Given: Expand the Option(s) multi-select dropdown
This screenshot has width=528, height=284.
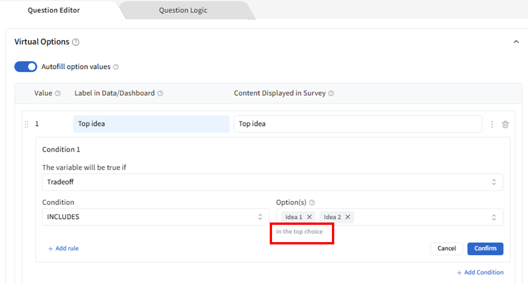Looking at the screenshot, I should (x=493, y=217).
